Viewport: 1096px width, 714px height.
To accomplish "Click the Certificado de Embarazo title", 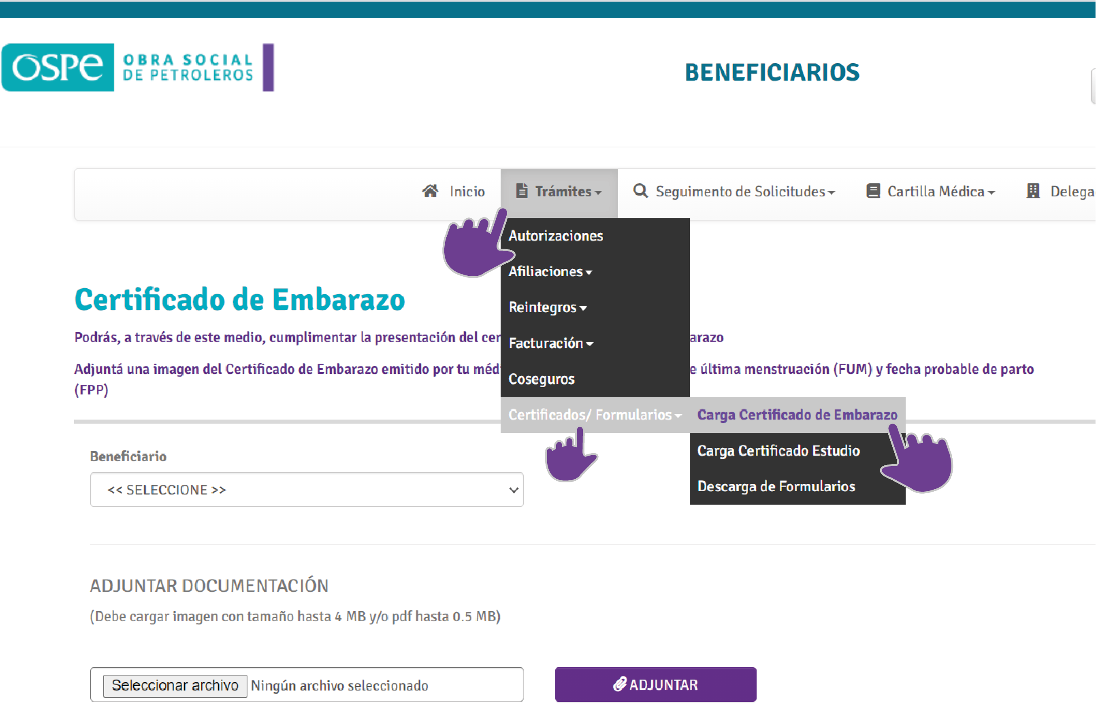I will point(240,300).
